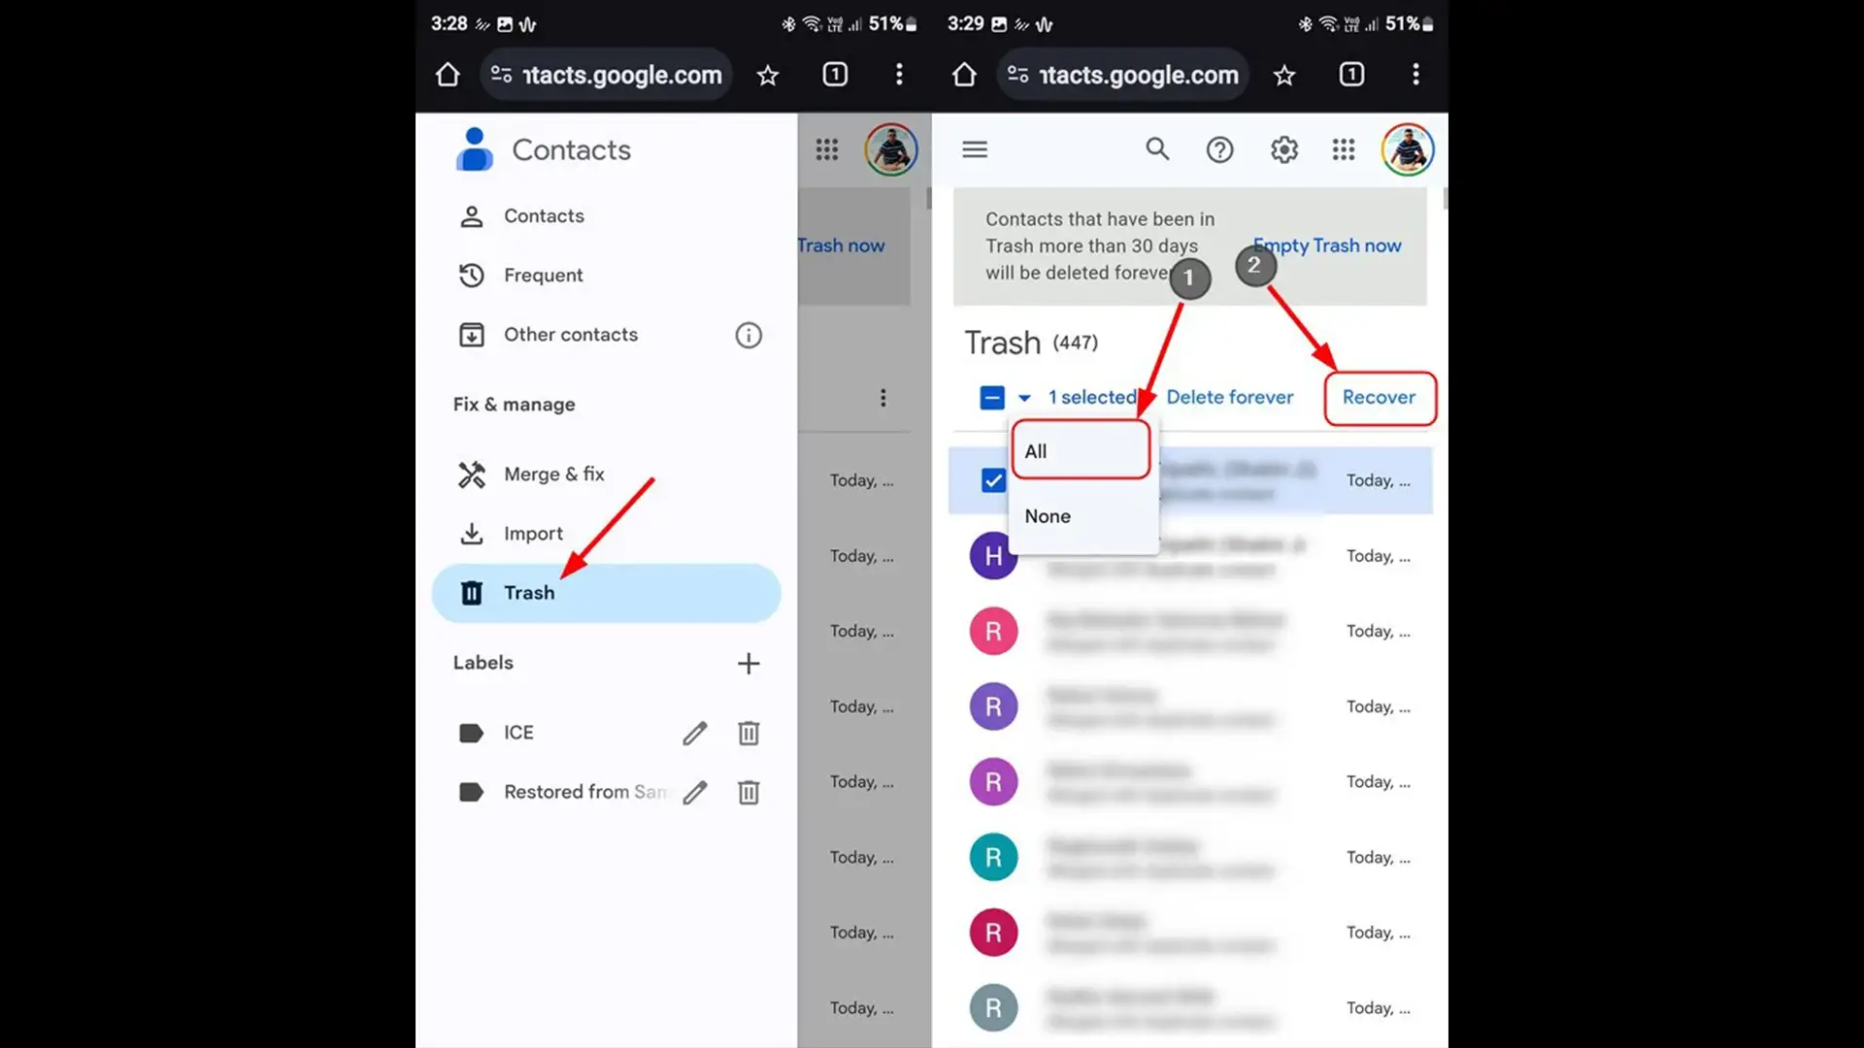
Task: Select All contacts from dropdown
Action: [x=1080, y=450]
